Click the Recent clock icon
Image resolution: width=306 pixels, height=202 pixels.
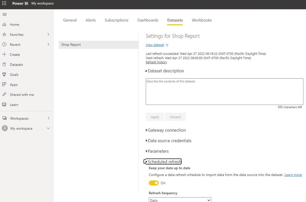4,44
